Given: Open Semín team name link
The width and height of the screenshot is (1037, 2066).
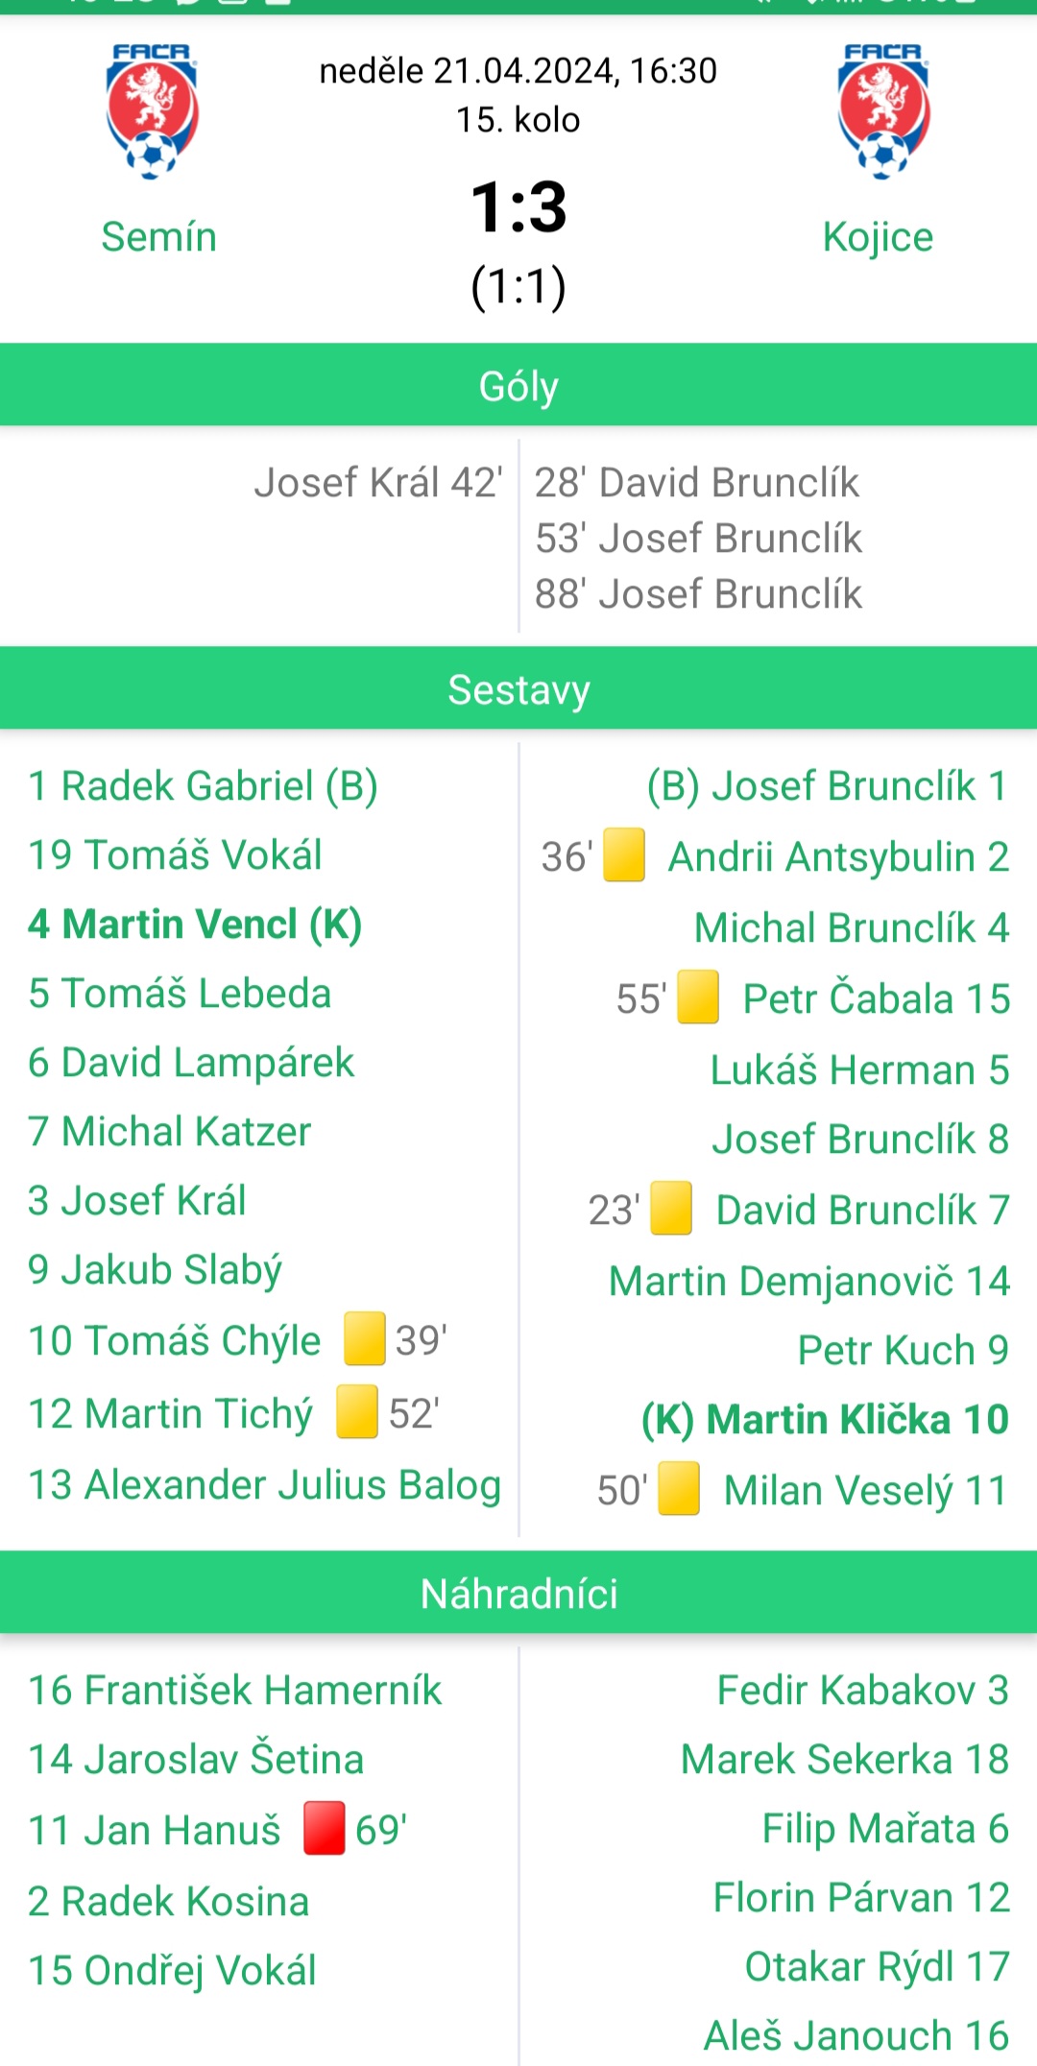Looking at the screenshot, I should pos(159,237).
